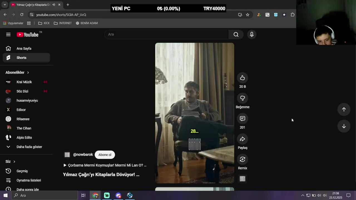Image resolution: width=356 pixels, height=200 pixels.
Task: Open volume control in system tray
Action: click(x=325, y=195)
